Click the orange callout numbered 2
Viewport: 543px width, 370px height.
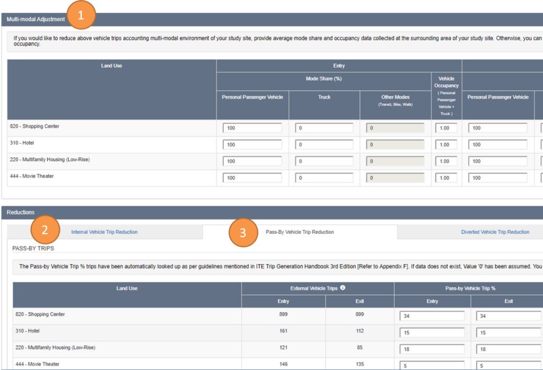coord(45,230)
